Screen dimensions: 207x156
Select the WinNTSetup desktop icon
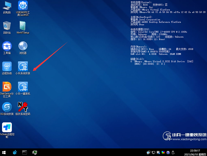pos(23,26)
